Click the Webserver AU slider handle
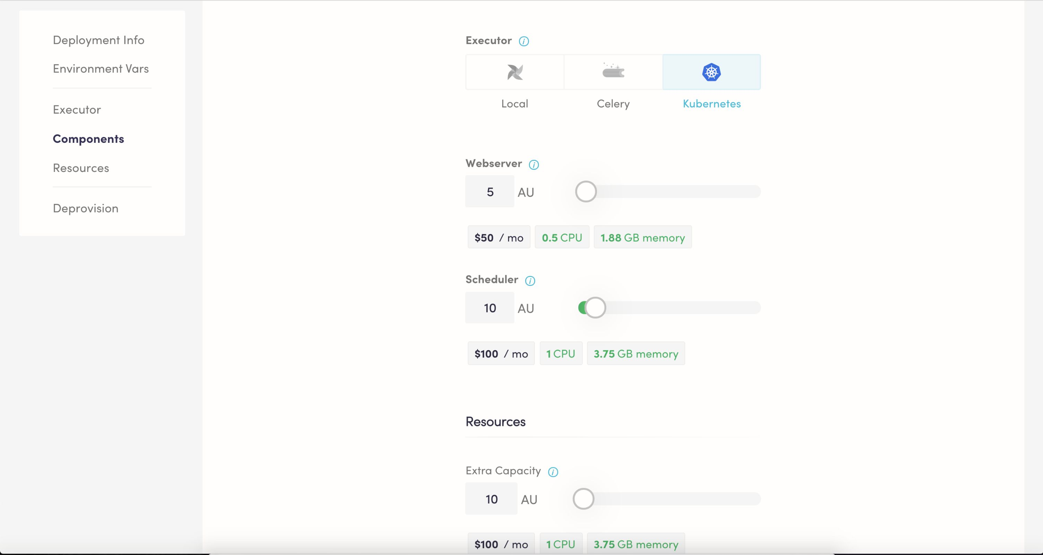 [586, 191]
